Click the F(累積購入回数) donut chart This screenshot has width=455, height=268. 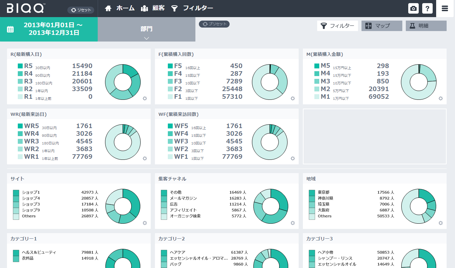click(270, 82)
